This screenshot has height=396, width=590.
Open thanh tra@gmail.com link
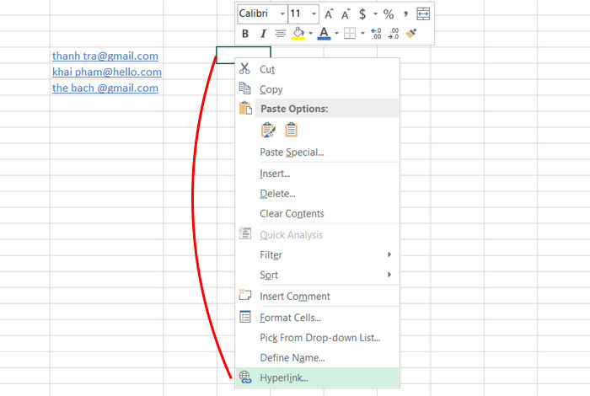pyautogui.click(x=105, y=56)
